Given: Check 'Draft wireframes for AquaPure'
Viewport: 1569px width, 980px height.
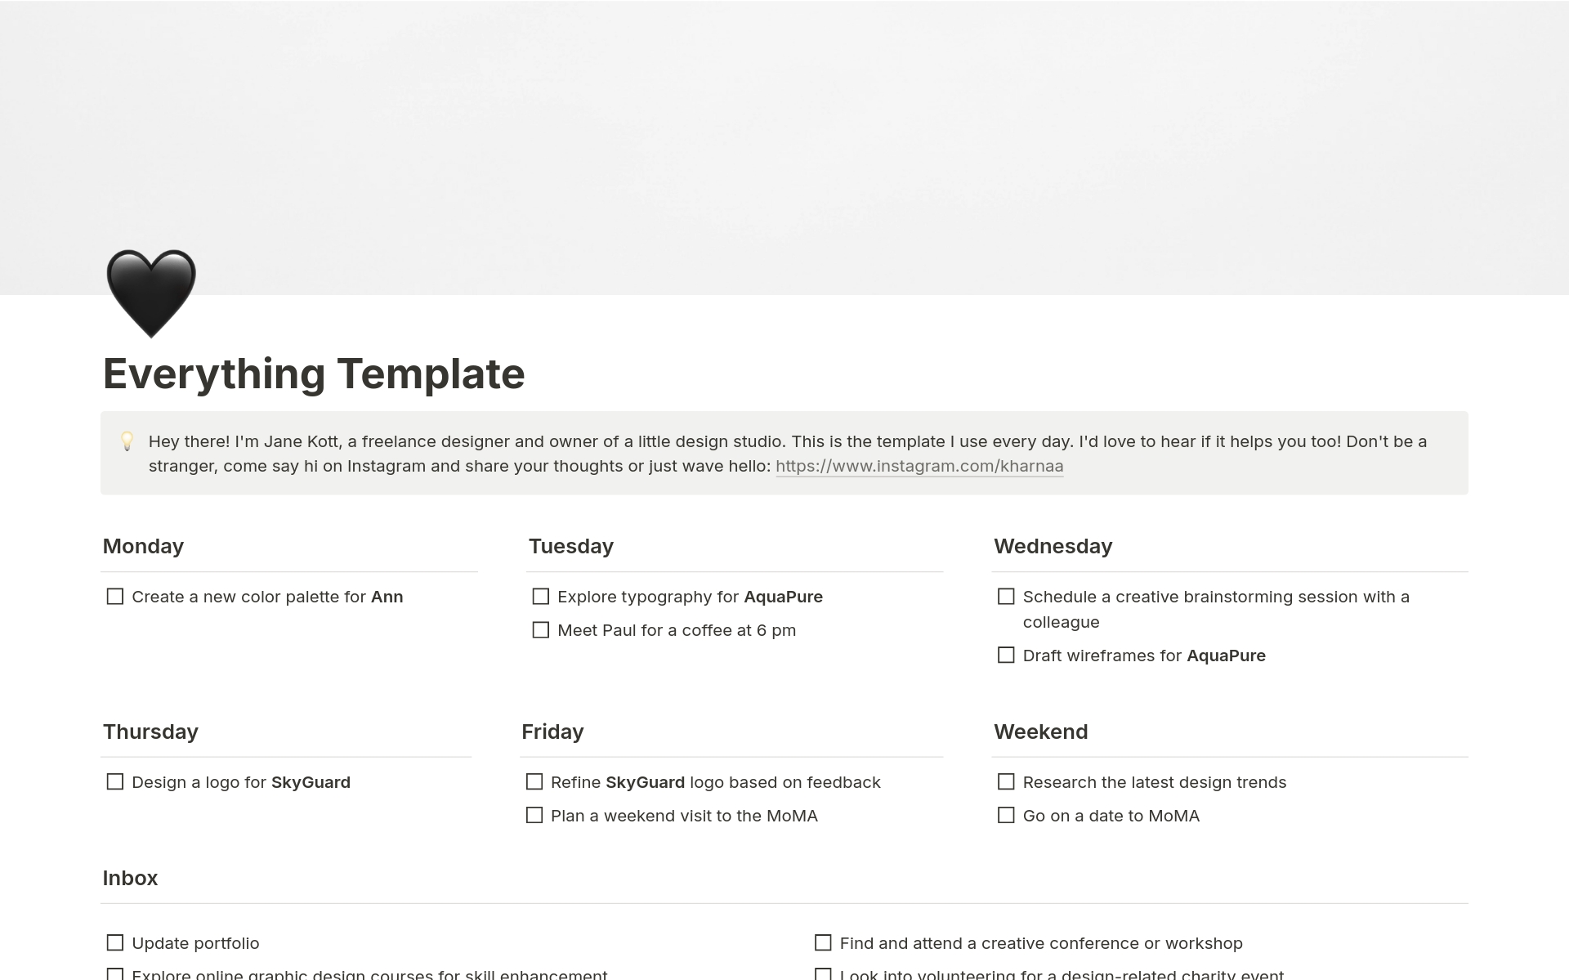Looking at the screenshot, I should click(1006, 656).
